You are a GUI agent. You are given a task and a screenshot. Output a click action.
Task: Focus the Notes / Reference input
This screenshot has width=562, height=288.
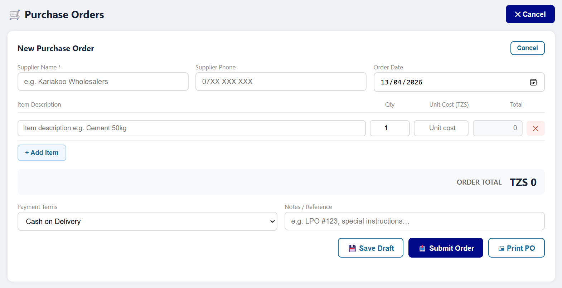tap(414, 221)
